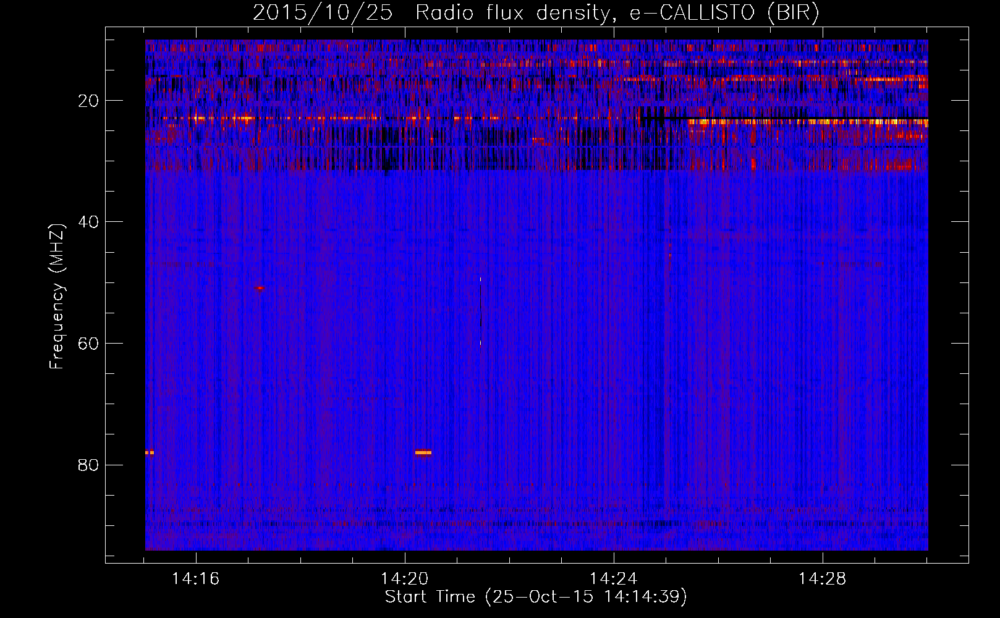The image size is (1000, 618).
Task: Click the 40 MHz frequency tick label
Action: (x=88, y=222)
